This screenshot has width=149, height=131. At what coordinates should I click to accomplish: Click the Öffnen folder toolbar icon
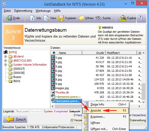coord(81,18)
